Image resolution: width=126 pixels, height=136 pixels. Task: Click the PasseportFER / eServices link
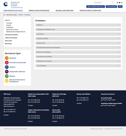pyautogui.click(x=17, y=72)
